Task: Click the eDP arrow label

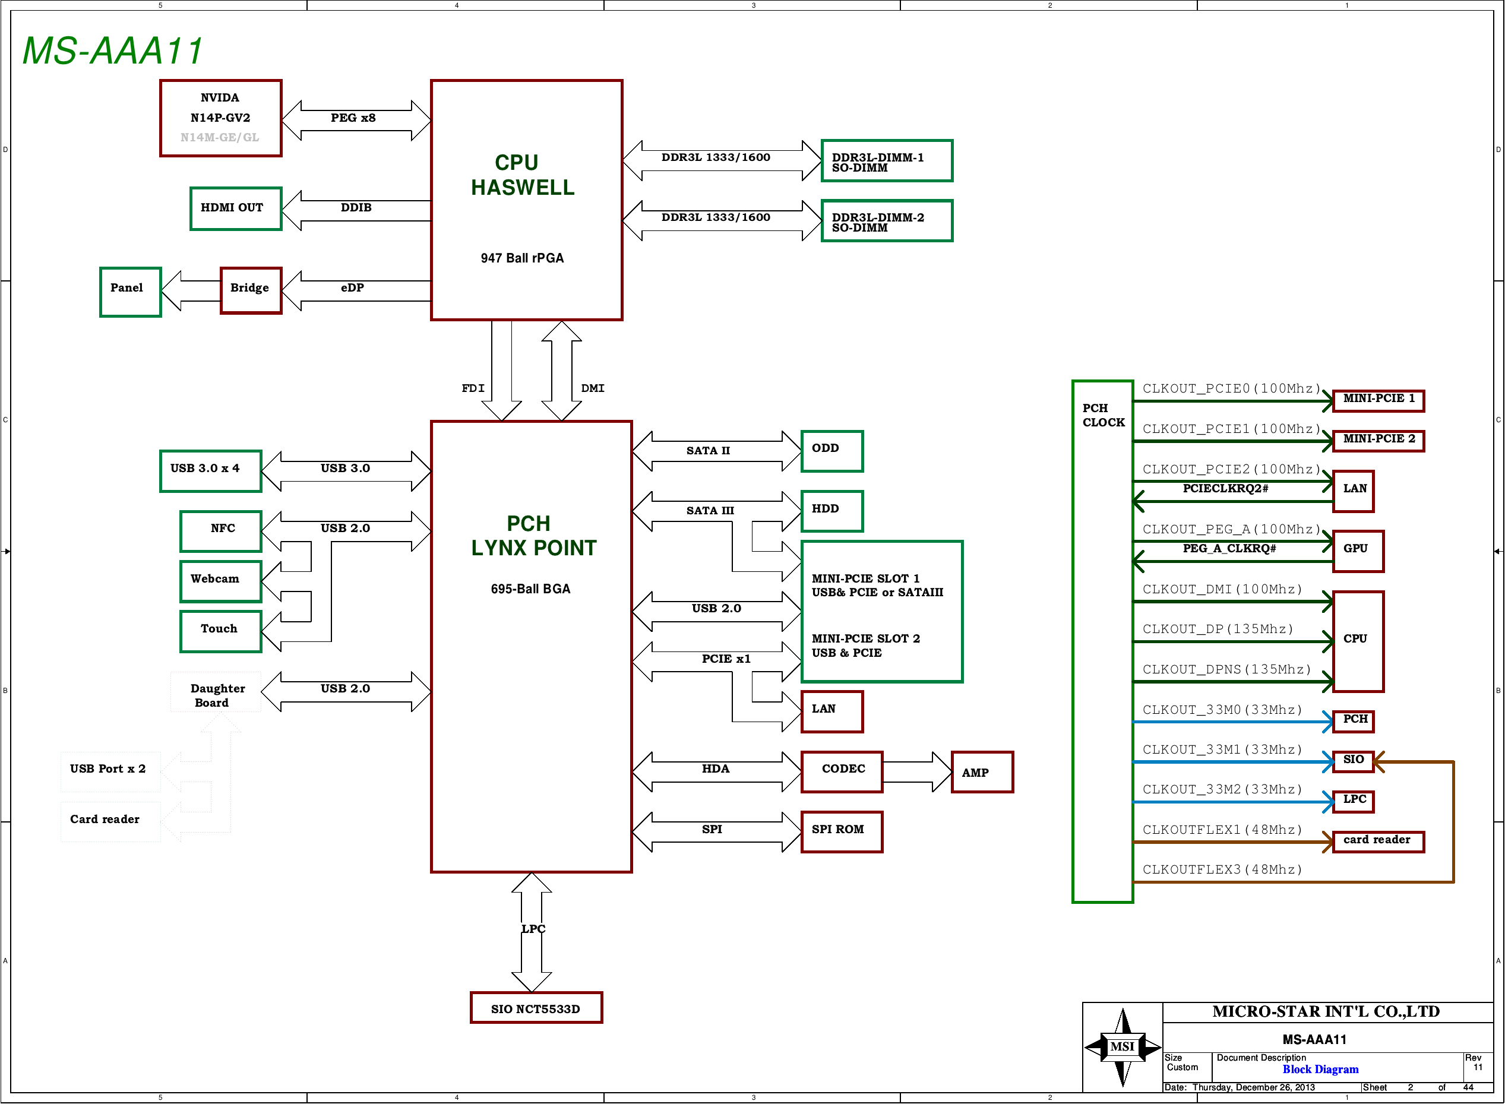Action: (352, 288)
